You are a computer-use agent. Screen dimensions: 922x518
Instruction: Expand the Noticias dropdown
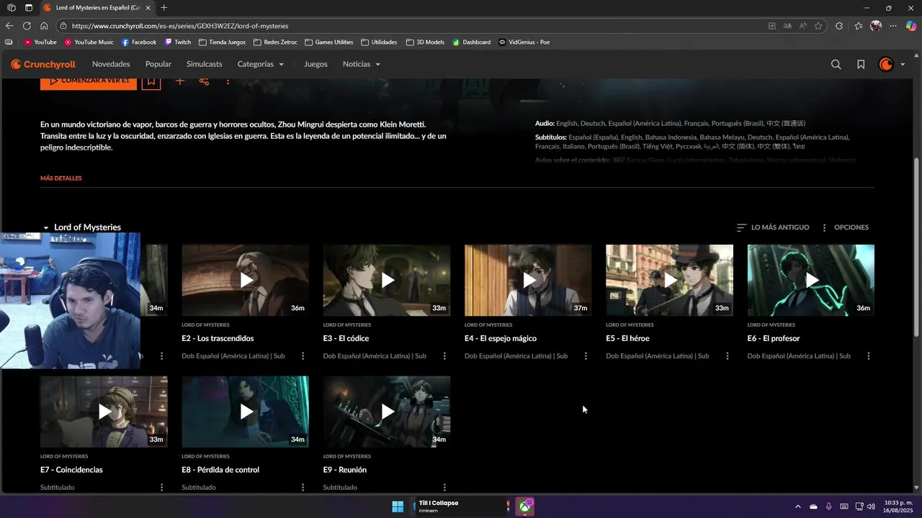pos(362,64)
